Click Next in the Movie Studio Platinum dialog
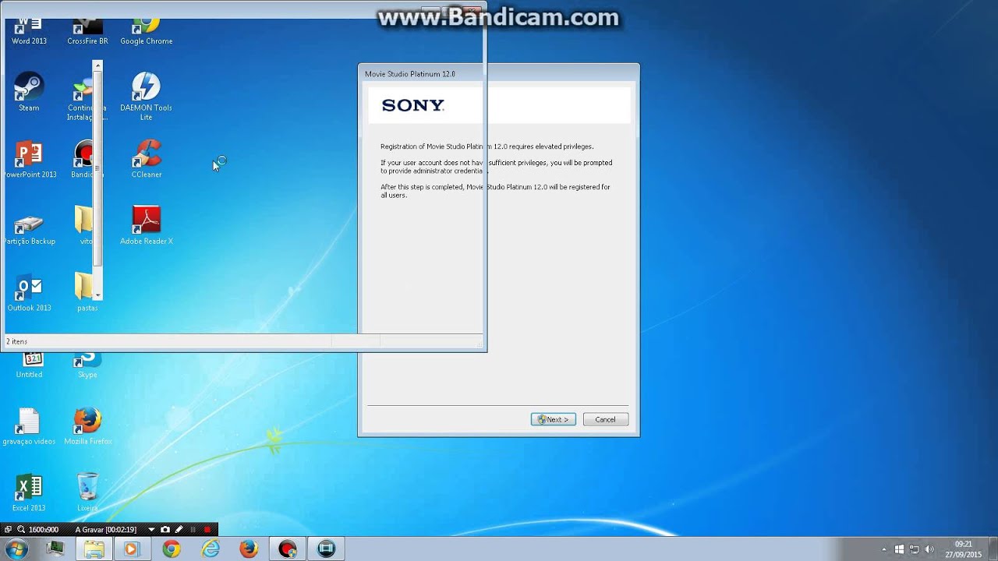The image size is (998, 561). (x=554, y=419)
